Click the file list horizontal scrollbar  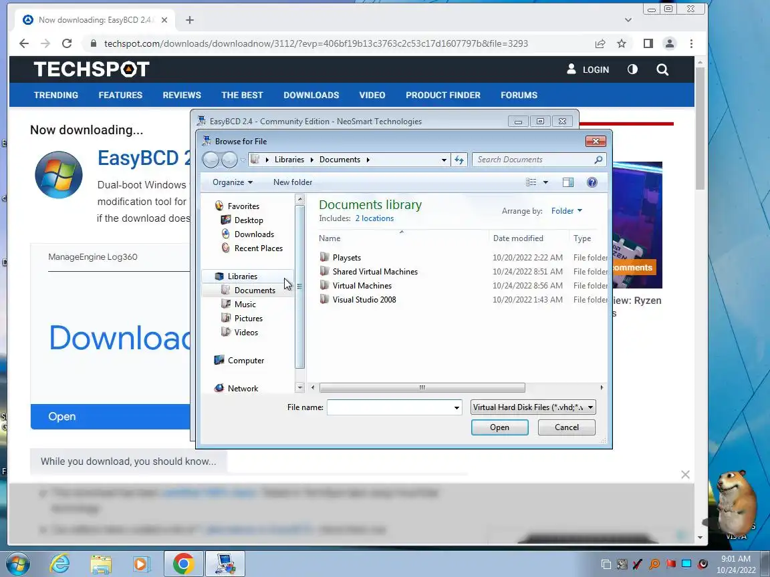coord(422,387)
